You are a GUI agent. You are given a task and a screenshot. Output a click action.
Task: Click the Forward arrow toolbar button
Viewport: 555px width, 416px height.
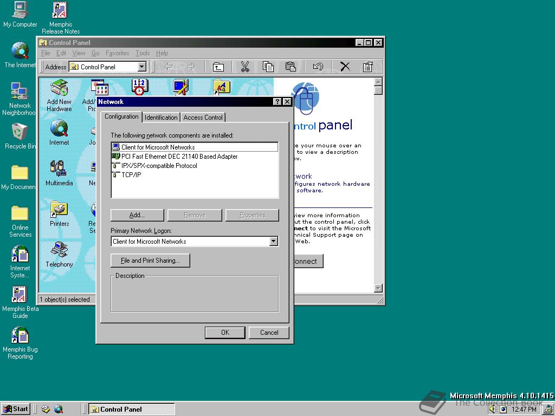191,67
